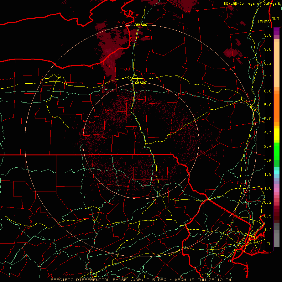Click the -0.5 value on the scale

[x=267, y=216]
